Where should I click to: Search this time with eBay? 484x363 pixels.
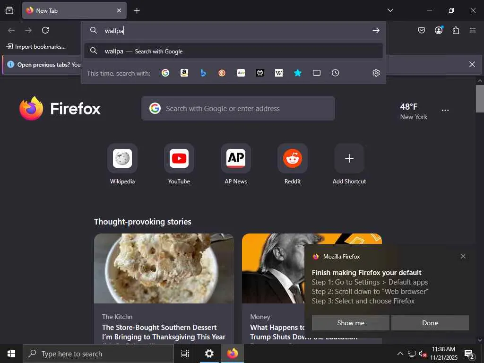(241, 73)
